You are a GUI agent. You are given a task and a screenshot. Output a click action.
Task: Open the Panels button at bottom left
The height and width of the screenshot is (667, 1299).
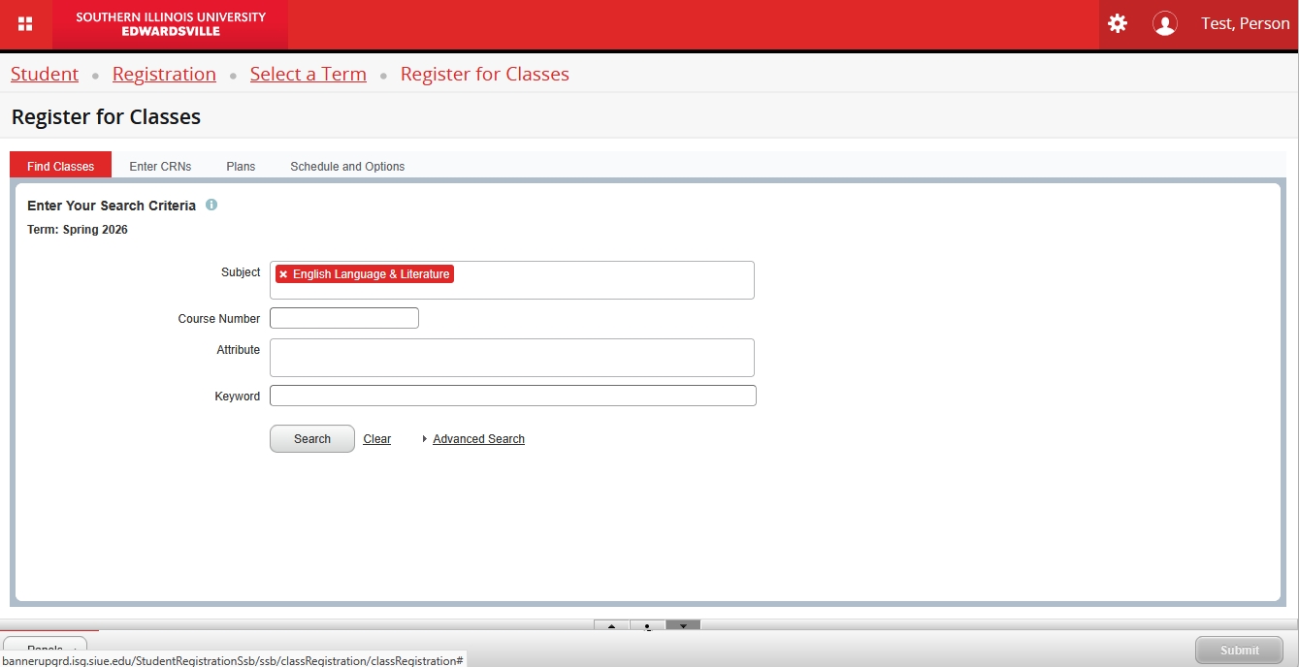[45, 648]
